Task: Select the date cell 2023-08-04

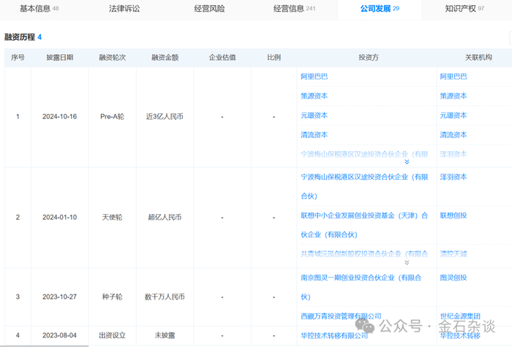Action: [60, 335]
